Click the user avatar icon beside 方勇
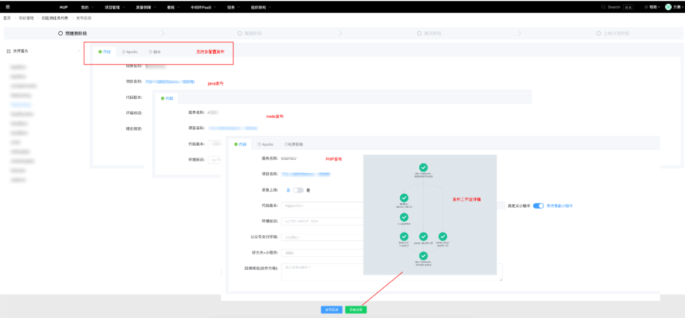This screenshot has width=685, height=318. click(x=668, y=7)
